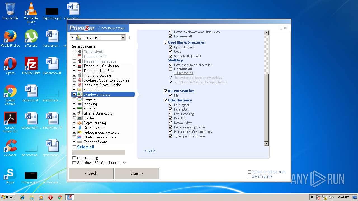Screen dimensions: 358x201
Task: Enable the Pre-analysis checkbox
Action: click(74, 52)
